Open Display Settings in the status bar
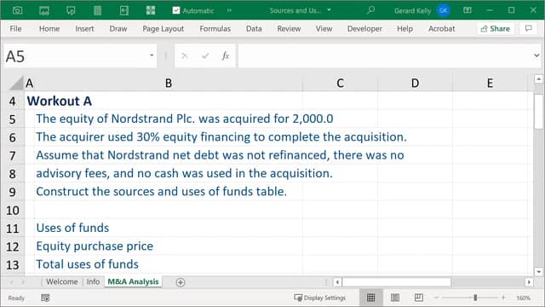Viewport: 545px width, 307px height. [320, 298]
